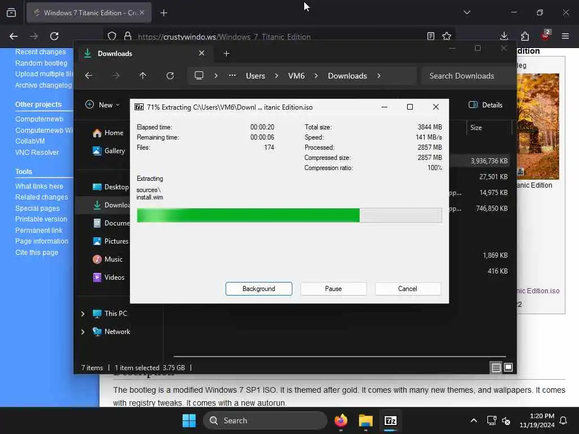Open Random bootleg wiki link

coord(41,63)
